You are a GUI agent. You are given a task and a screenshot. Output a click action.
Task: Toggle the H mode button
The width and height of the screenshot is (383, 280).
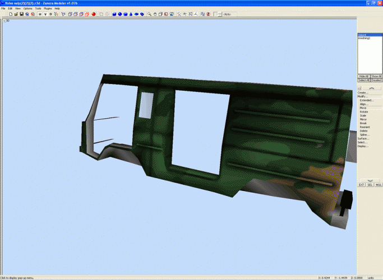tap(40, 14)
